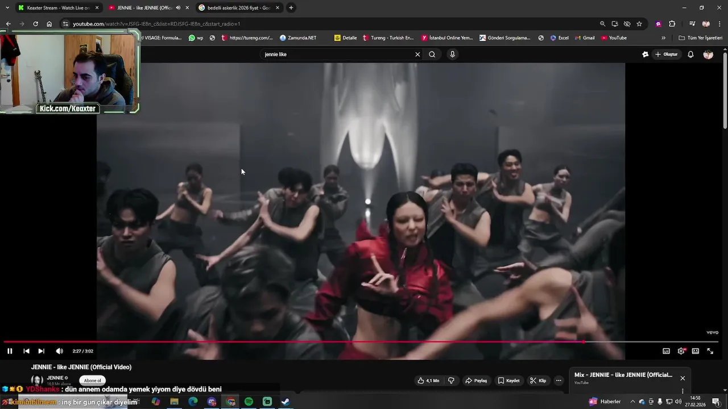The height and width of the screenshot is (409, 728).
Task: Open Steam from the taskbar
Action: click(x=286, y=402)
